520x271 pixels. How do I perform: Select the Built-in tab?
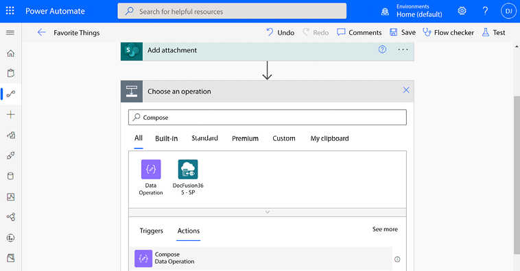tap(167, 138)
